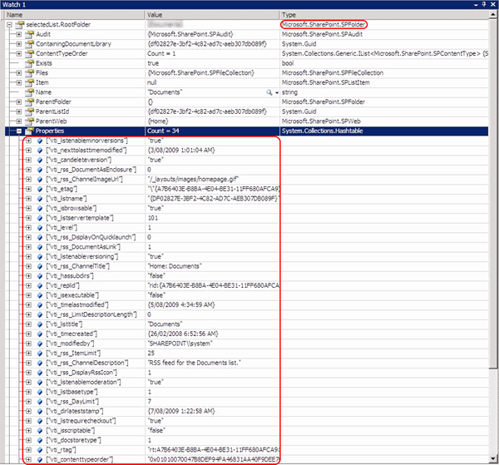
Task: Click the blue field icon for vti_listtitle
Action: (x=40, y=324)
